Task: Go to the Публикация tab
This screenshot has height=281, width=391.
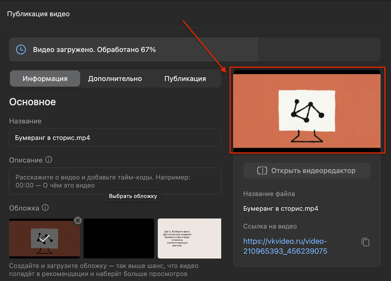Action: tap(185, 79)
